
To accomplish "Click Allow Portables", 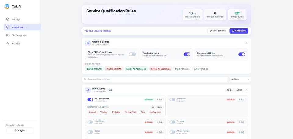I will tap(201, 69).
